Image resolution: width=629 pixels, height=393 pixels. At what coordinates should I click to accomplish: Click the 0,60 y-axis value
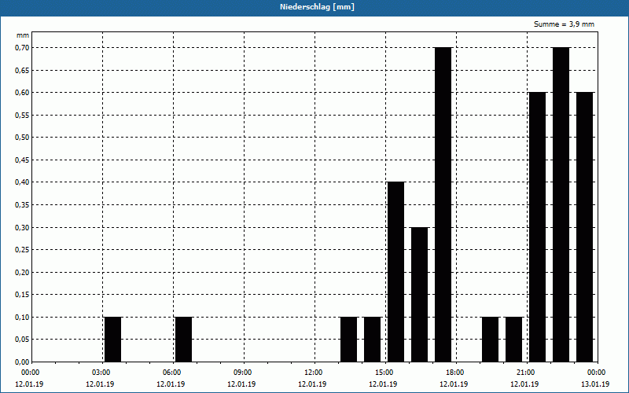coord(22,93)
